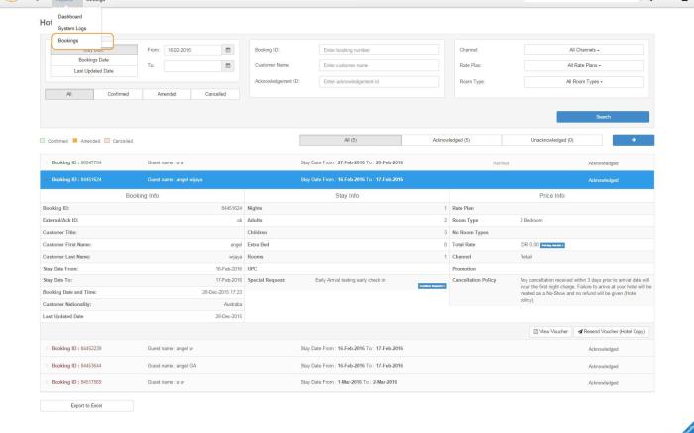Select System Logs in the dropdown menu
The width and height of the screenshot is (694, 433).
click(x=72, y=28)
